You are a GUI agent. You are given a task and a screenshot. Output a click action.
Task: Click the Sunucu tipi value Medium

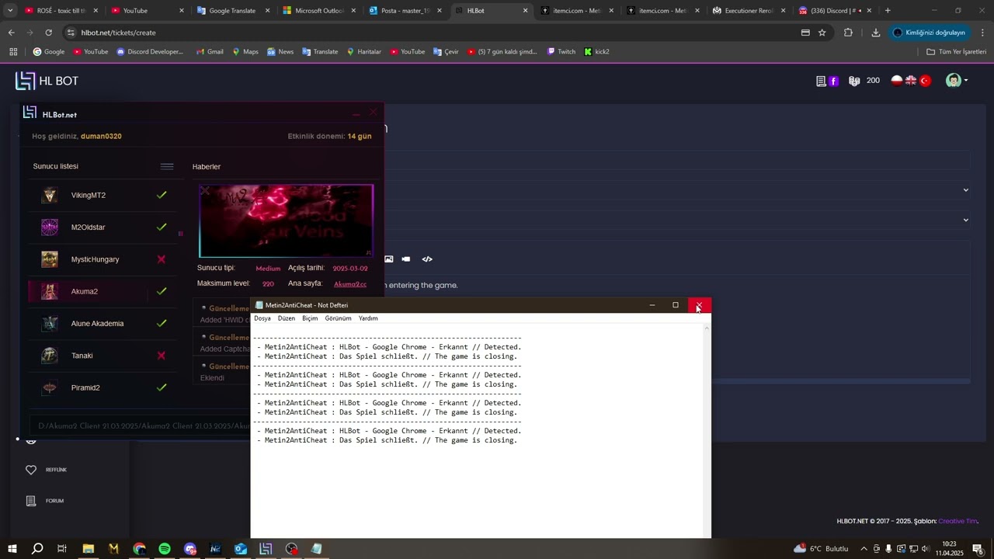268,269
